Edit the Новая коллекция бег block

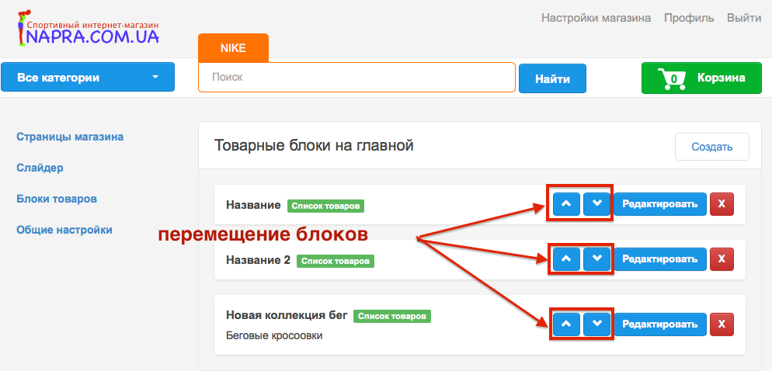point(660,324)
